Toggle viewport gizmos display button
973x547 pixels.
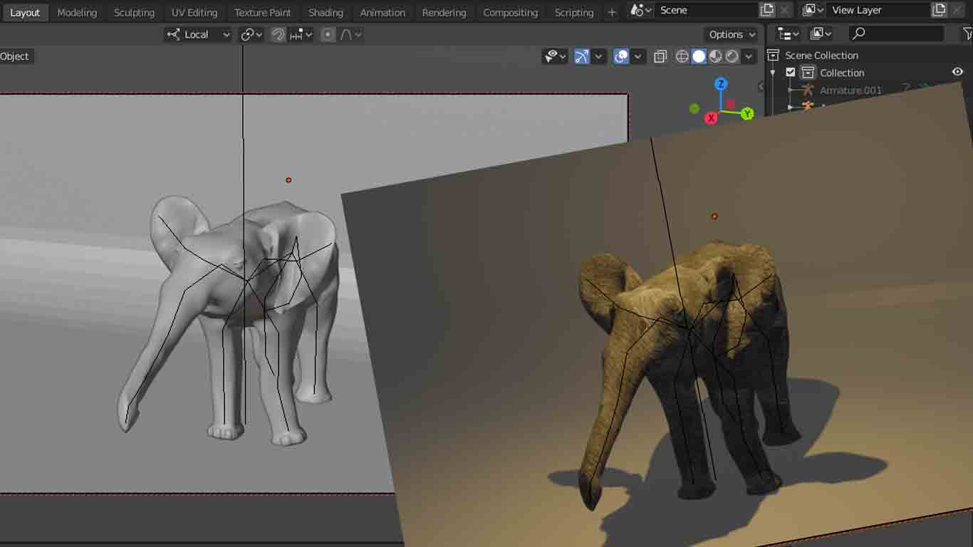click(582, 56)
